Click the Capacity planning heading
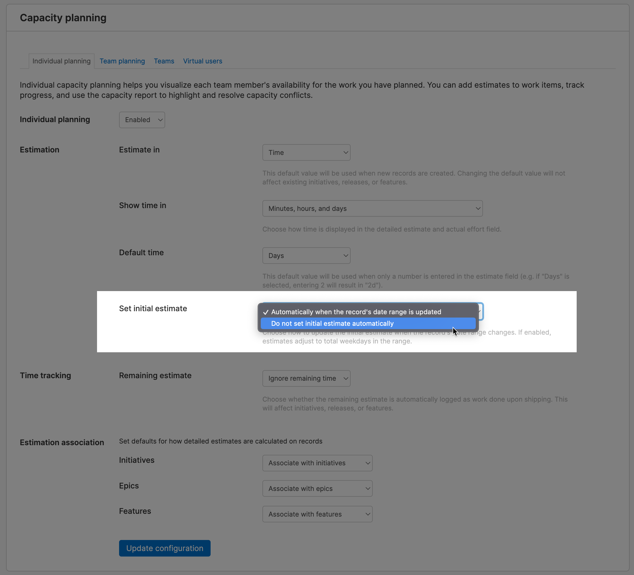 coord(63,18)
